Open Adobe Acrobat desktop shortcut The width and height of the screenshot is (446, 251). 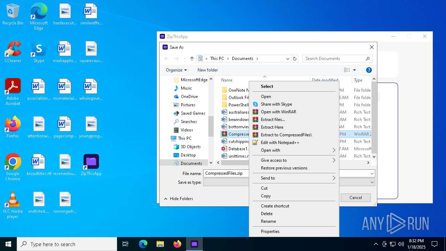pos(13,92)
